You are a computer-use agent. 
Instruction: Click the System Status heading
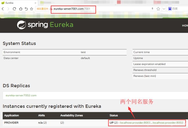point(19,43)
